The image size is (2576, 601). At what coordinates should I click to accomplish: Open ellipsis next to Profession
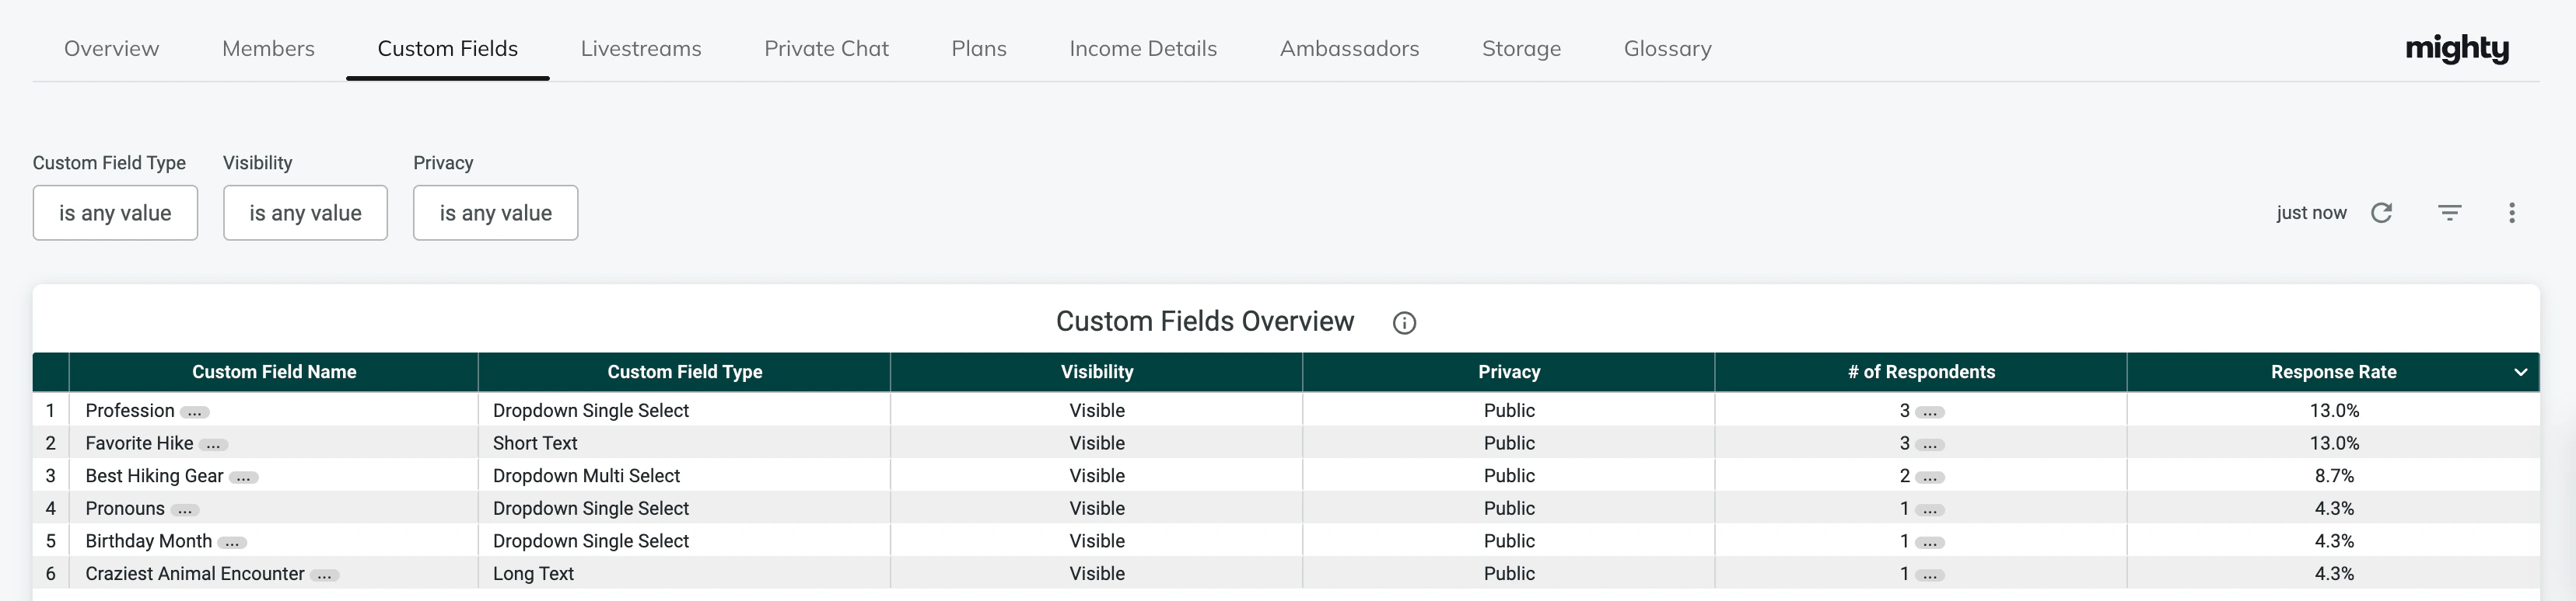(194, 412)
